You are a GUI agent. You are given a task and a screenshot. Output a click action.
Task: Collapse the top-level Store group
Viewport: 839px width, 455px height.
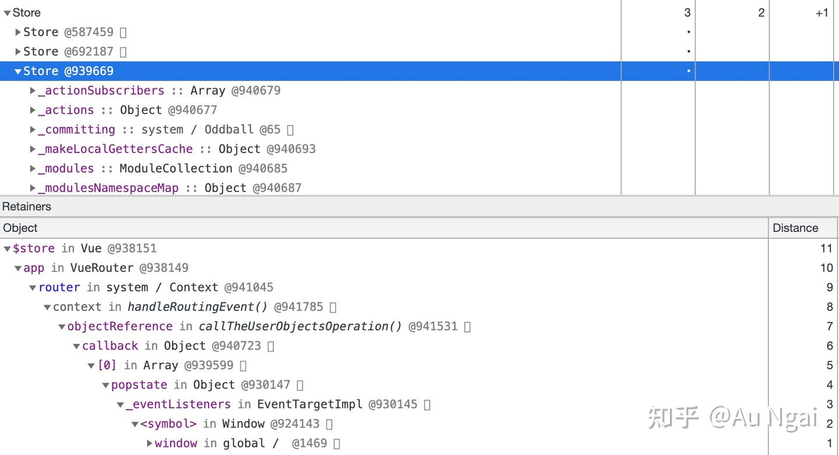coord(7,13)
